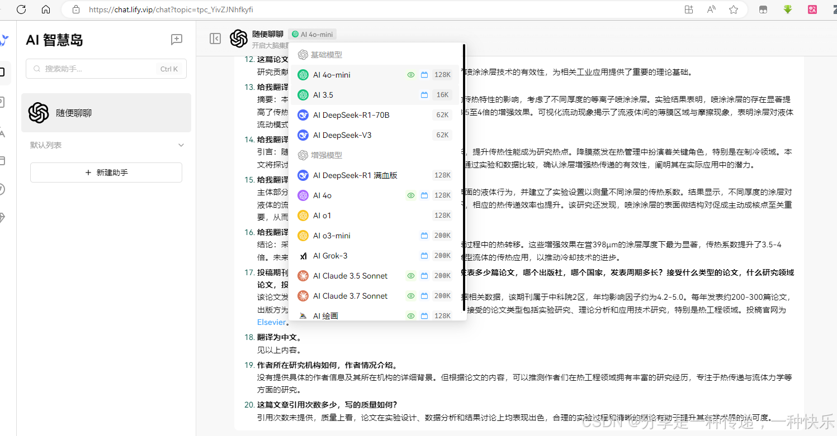This screenshot has height=436, width=837.
Task: Click the calendar icon on AI 3.5 row
Action: pyautogui.click(x=424, y=95)
